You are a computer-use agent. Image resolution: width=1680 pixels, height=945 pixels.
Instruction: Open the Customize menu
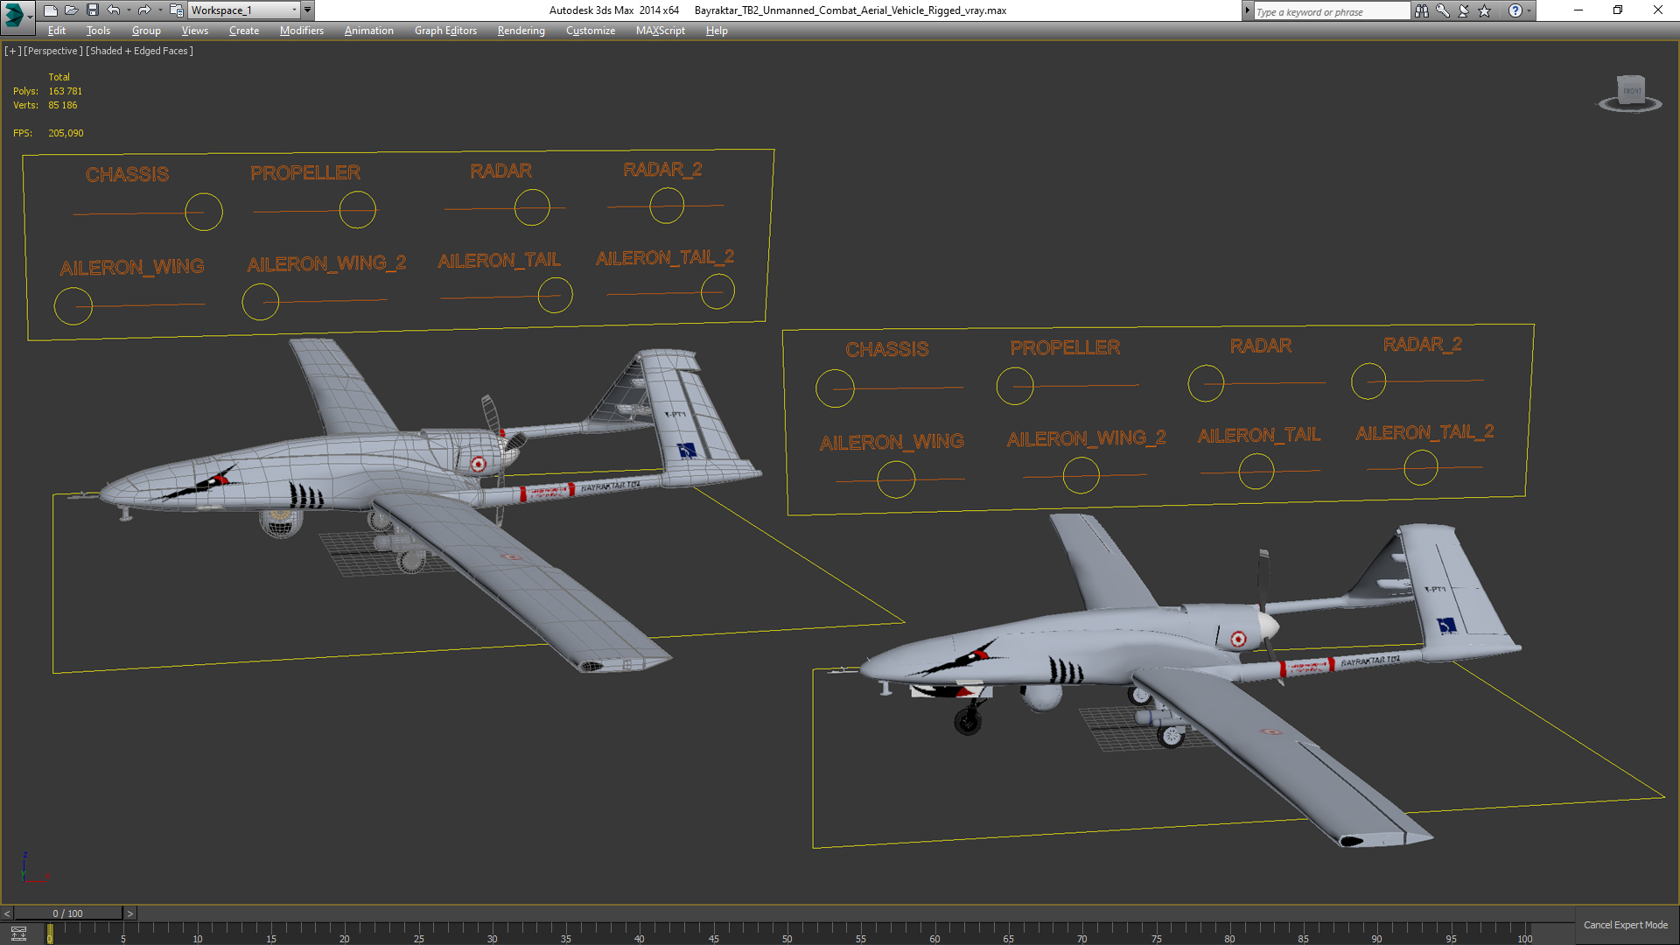point(591,31)
